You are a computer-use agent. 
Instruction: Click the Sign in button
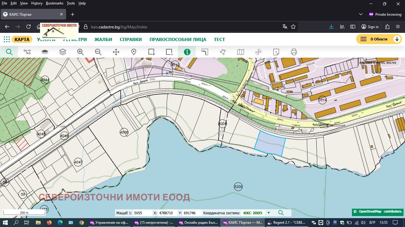370,26
